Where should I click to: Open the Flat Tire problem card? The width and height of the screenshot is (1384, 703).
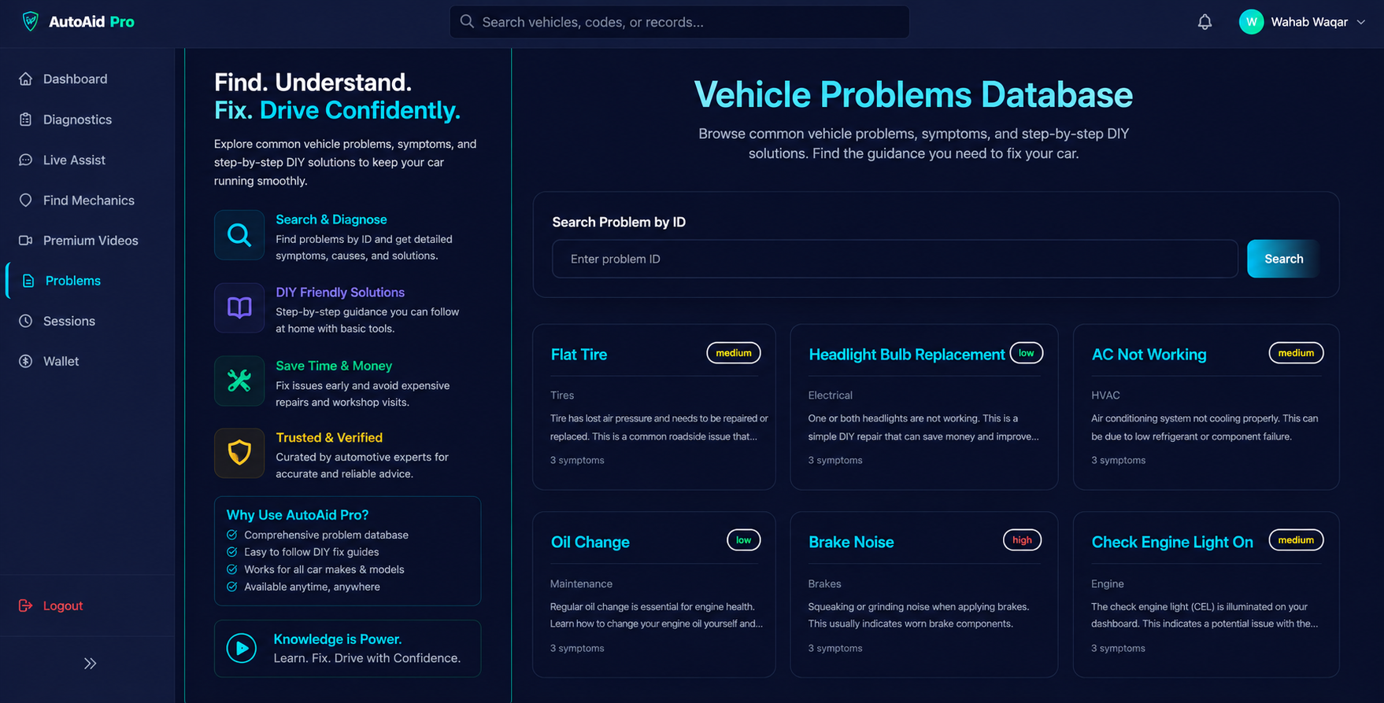pyautogui.click(x=654, y=407)
